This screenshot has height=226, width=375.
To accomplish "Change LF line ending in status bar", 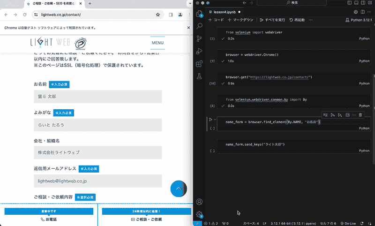I will click(265, 223).
